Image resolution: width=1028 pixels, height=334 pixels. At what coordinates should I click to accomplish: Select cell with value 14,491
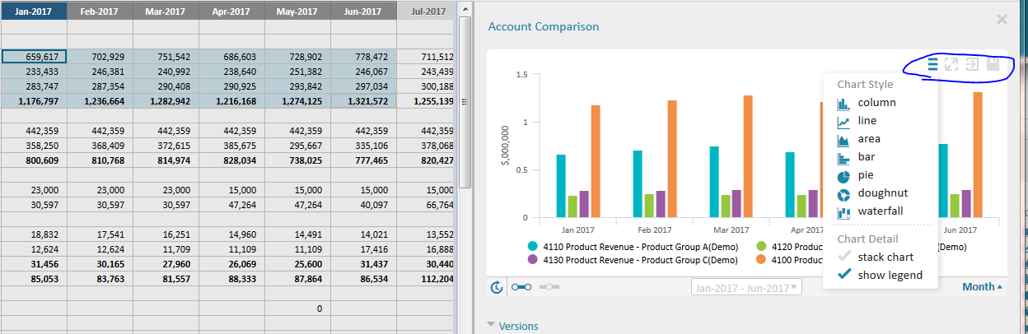tap(297, 234)
